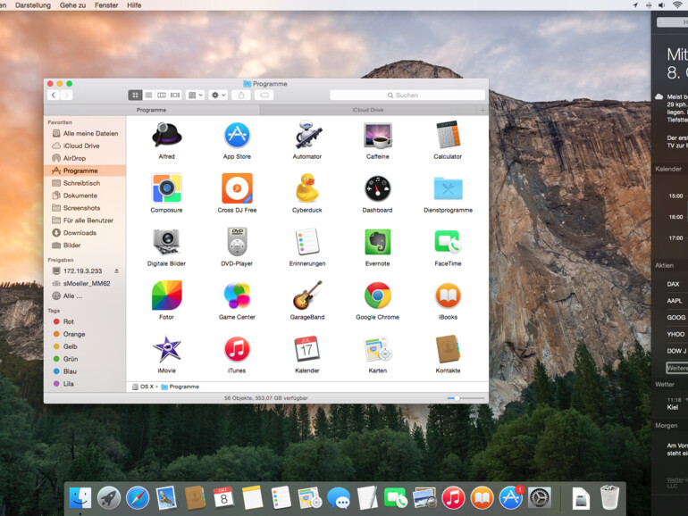Switch to Cover Flow view
Image resolution: width=688 pixels, height=516 pixels.
(x=175, y=96)
